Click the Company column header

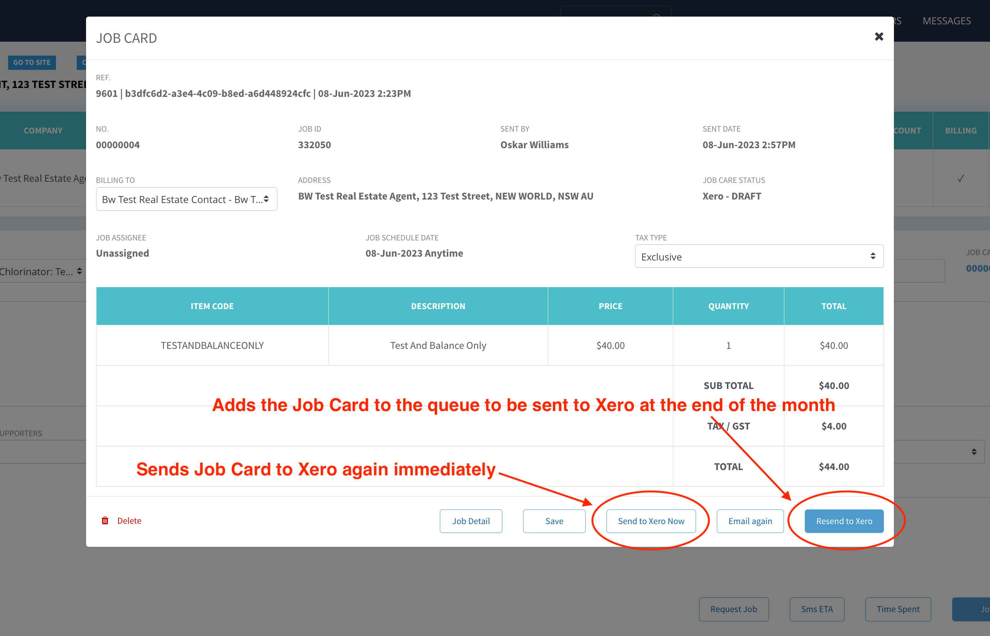tap(43, 130)
